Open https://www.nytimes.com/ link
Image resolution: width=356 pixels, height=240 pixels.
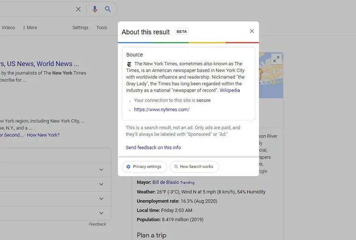(x=162, y=110)
